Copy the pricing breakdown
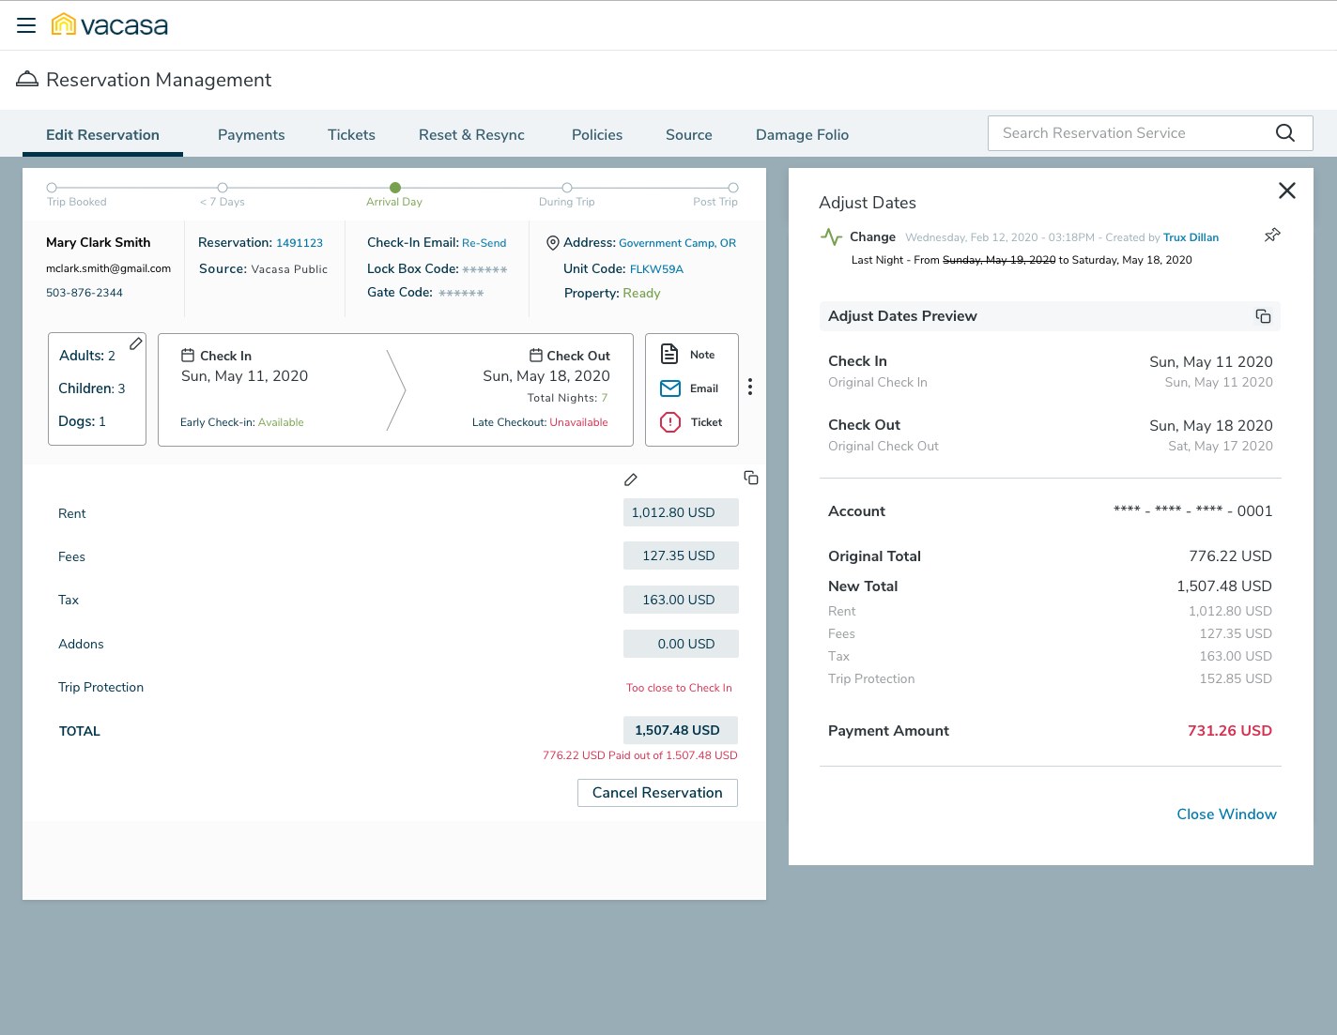The width and height of the screenshot is (1337, 1035). (751, 478)
